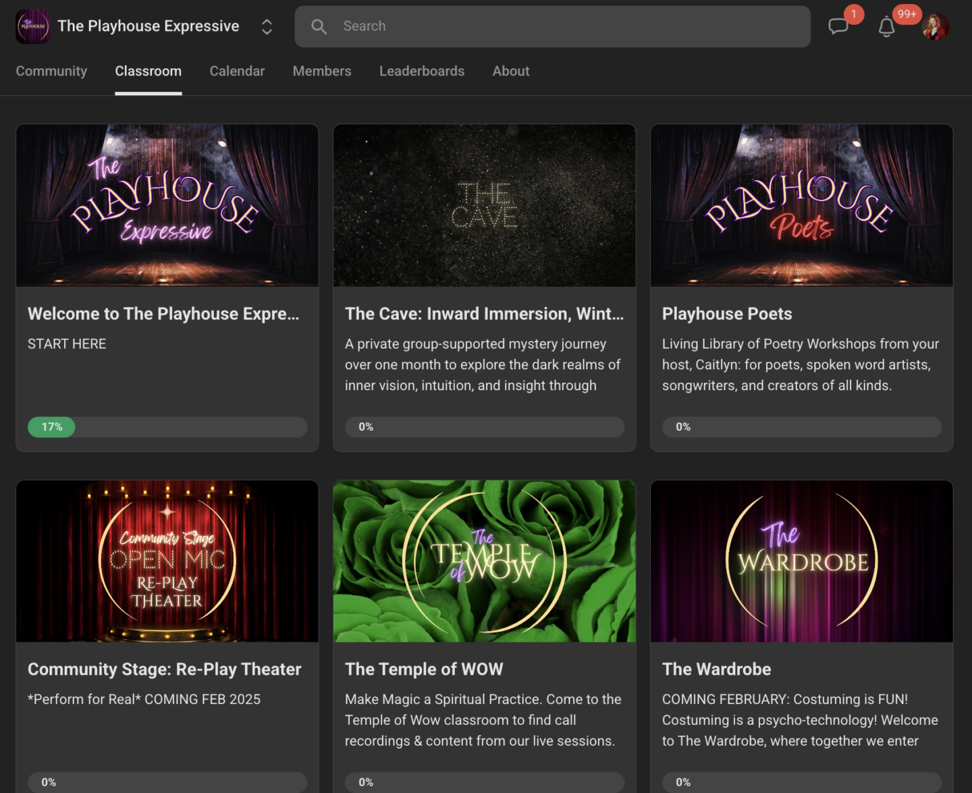The width and height of the screenshot is (972, 793).
Task: Open the chat messages icon
Action: tap(838, 26)
